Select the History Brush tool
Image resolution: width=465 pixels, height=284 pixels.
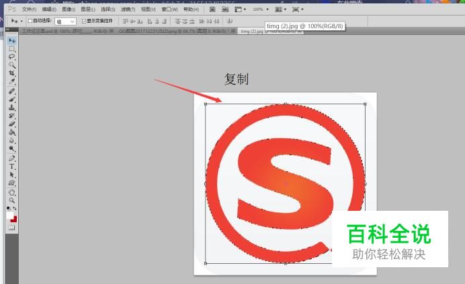tap(12, 115)
